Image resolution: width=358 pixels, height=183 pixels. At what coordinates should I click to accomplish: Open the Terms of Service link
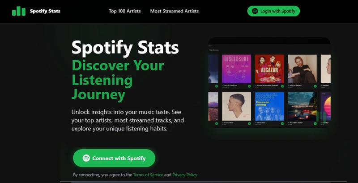(x=148, y=175)
